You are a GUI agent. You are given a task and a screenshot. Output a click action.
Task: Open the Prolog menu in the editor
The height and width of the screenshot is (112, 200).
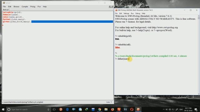click(x=32, y=7)
